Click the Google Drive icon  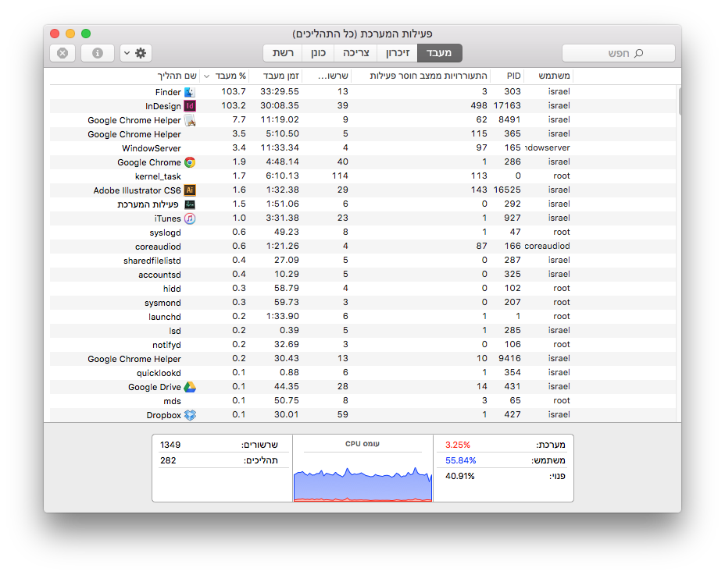click(190, 387)
